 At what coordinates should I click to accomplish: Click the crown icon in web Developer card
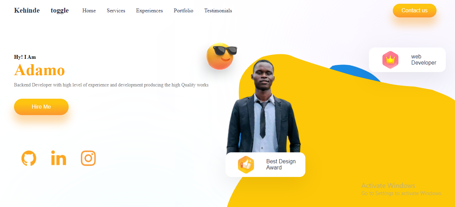click(x=390, y=60)
